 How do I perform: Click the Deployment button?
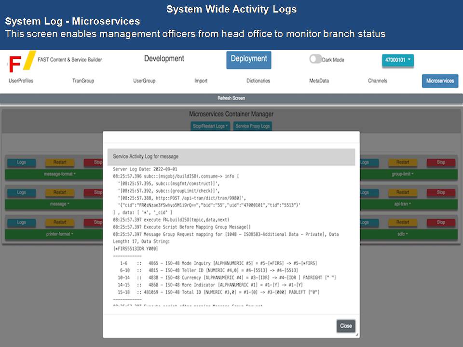pyautogui.click(x=248, y=59)
